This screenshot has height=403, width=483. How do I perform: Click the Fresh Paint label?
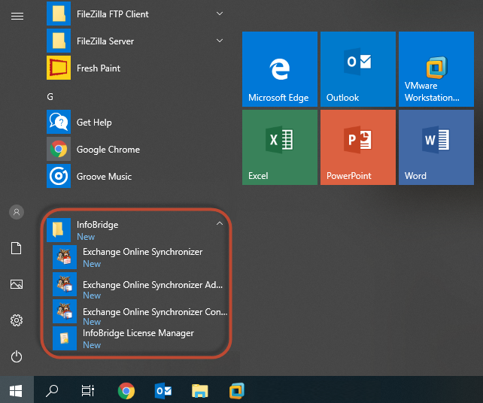click(x=99, y=68)
